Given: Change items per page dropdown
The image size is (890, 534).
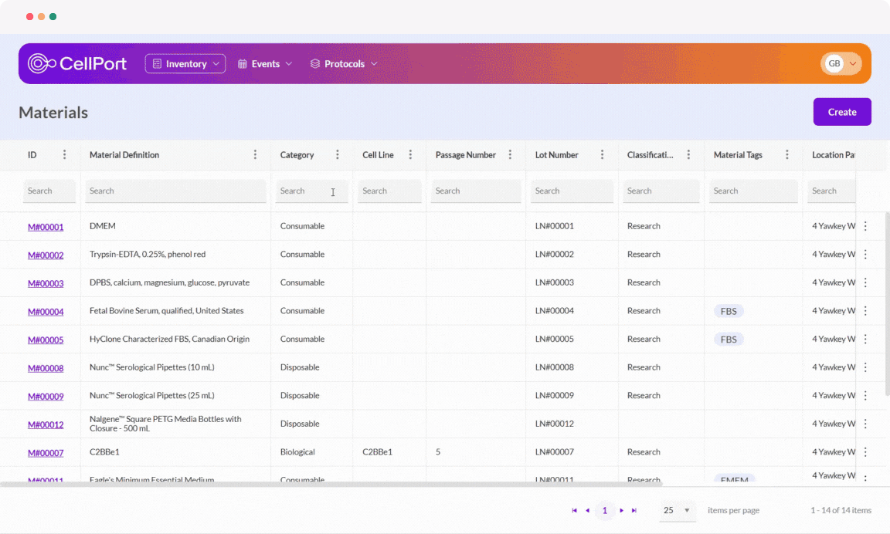Looking at the screenshot, I should tap(678, 510).
